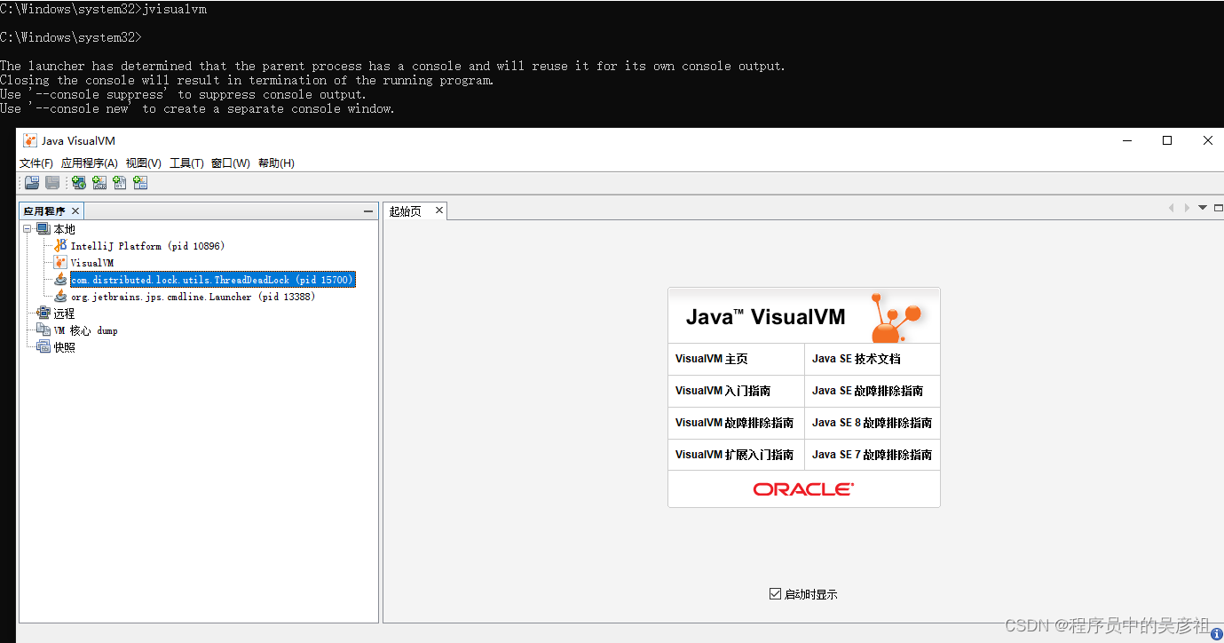Click the Java VisualVM title bar logo
The width and height of the screenshot is (1224, 643).
(30, 140)
